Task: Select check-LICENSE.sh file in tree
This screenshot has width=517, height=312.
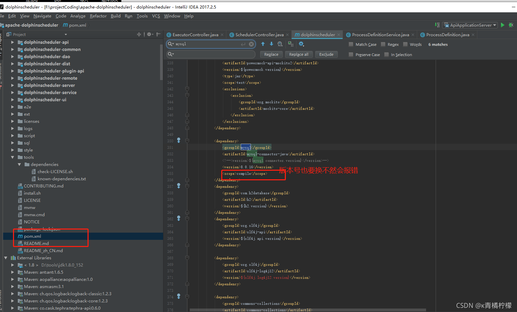Action: click(x=55, y=171)
